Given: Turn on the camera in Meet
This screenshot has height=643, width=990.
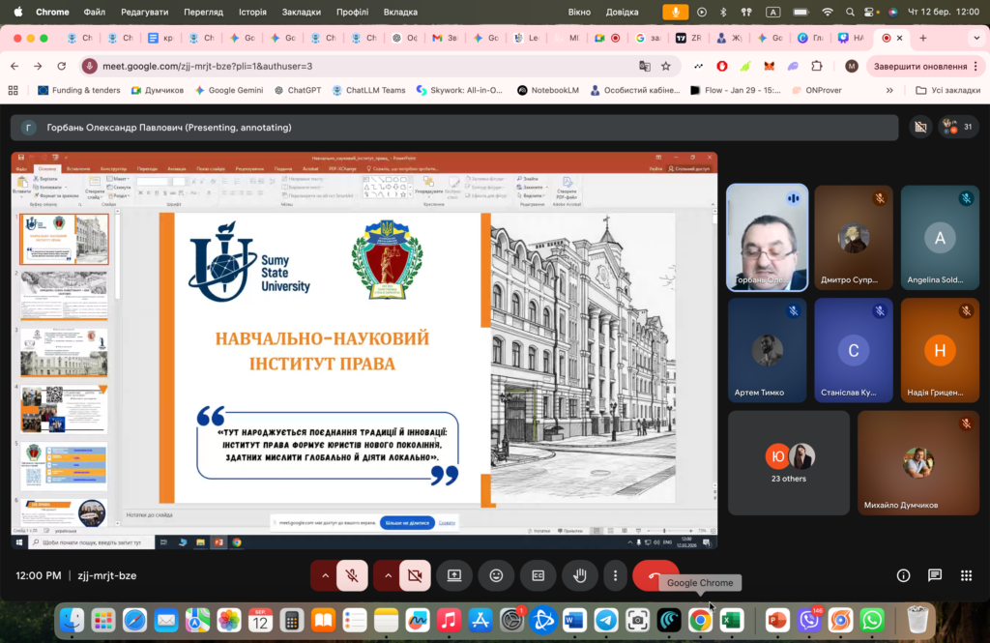Looking at the screenshot, I should click(x=416, y=575).
